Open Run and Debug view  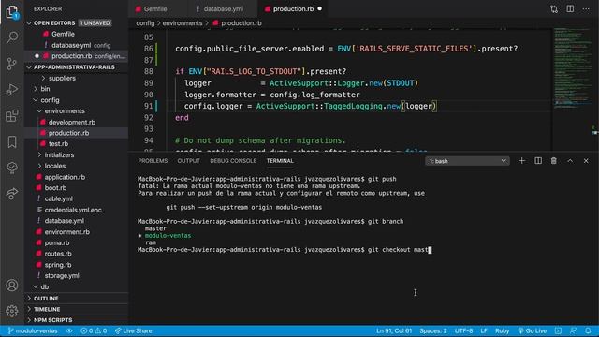(x=12, y=90)
